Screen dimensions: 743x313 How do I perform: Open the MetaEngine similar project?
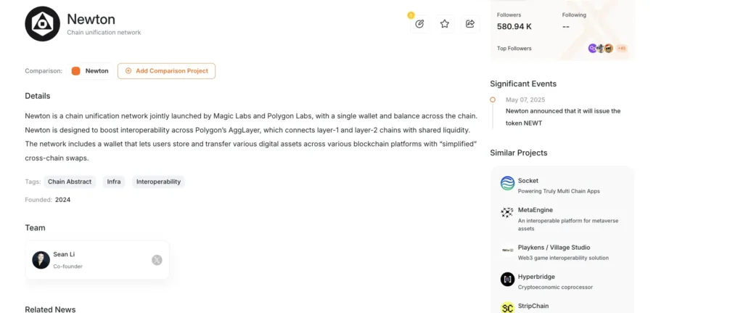(x=535, y=210)
